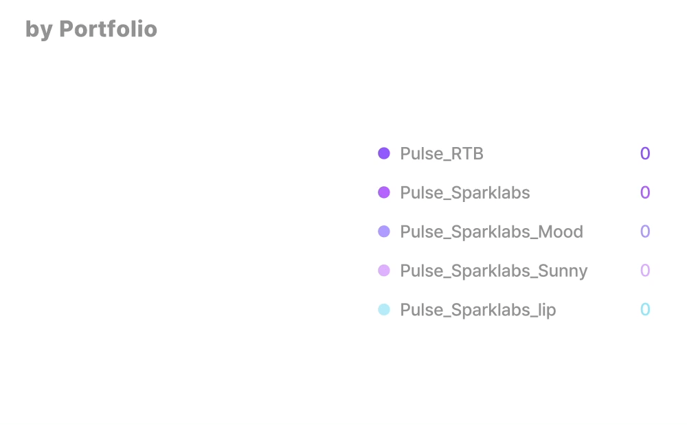Click the word "Portfolio" in the heading
The height and width of the screenshot is (426, 687).
[x=109, y=29]
